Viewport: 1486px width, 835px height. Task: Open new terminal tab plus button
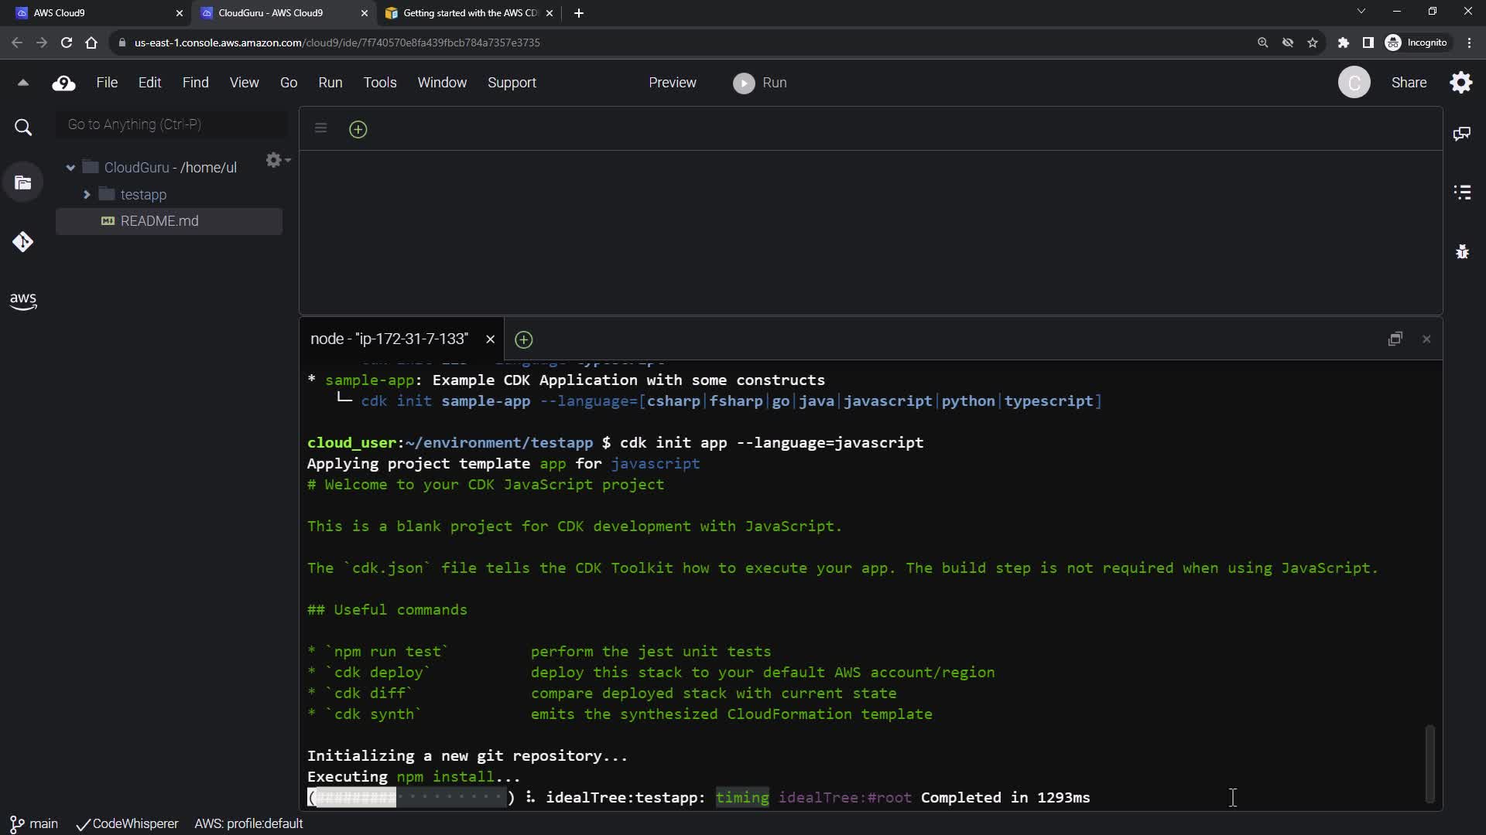(523, 339)
